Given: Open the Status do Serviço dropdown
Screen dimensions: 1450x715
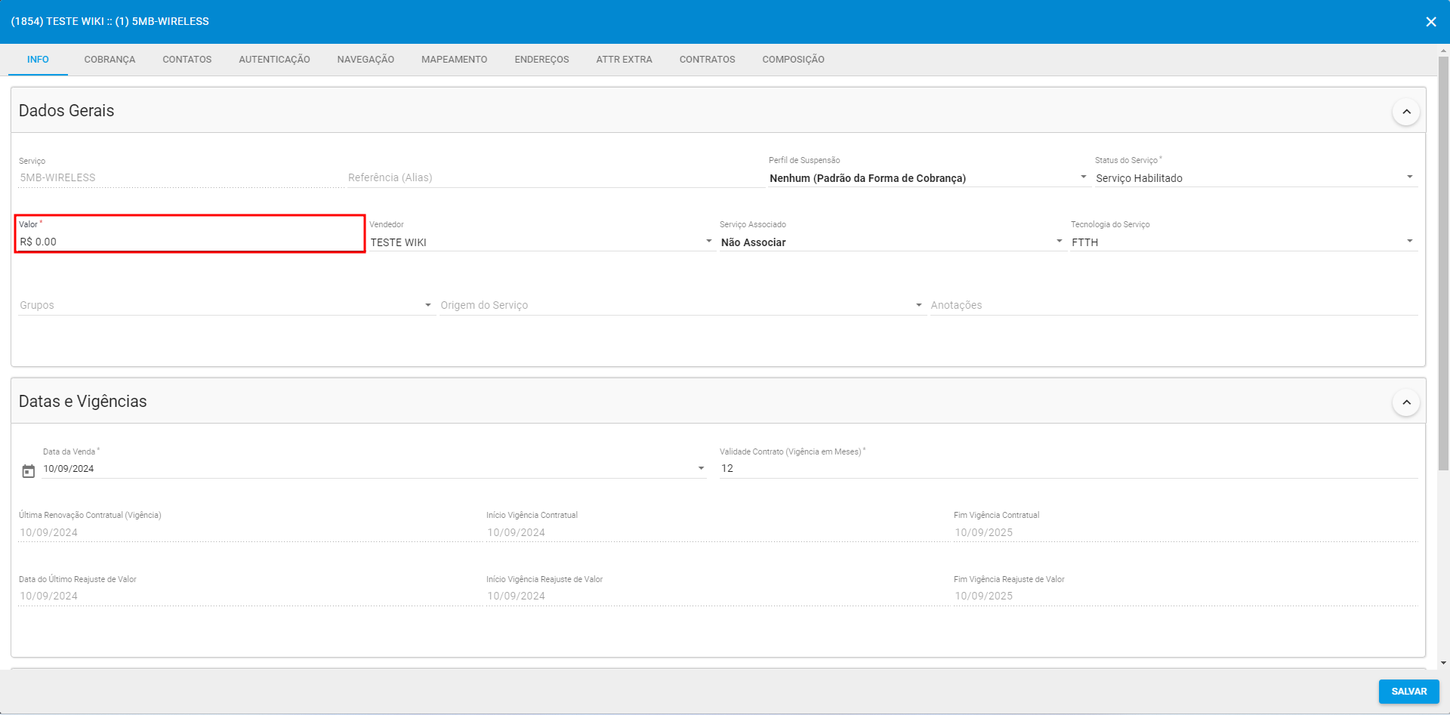Looking at the screenshot, I should click(x=1255, y=178).
